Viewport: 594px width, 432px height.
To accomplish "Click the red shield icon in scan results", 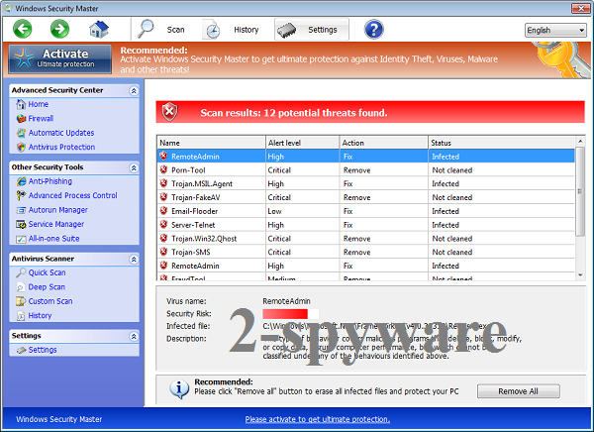I will (169, 112).
